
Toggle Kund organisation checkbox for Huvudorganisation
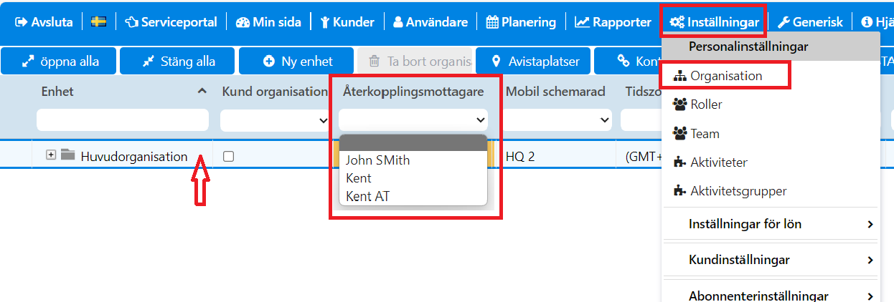(228, 157)
